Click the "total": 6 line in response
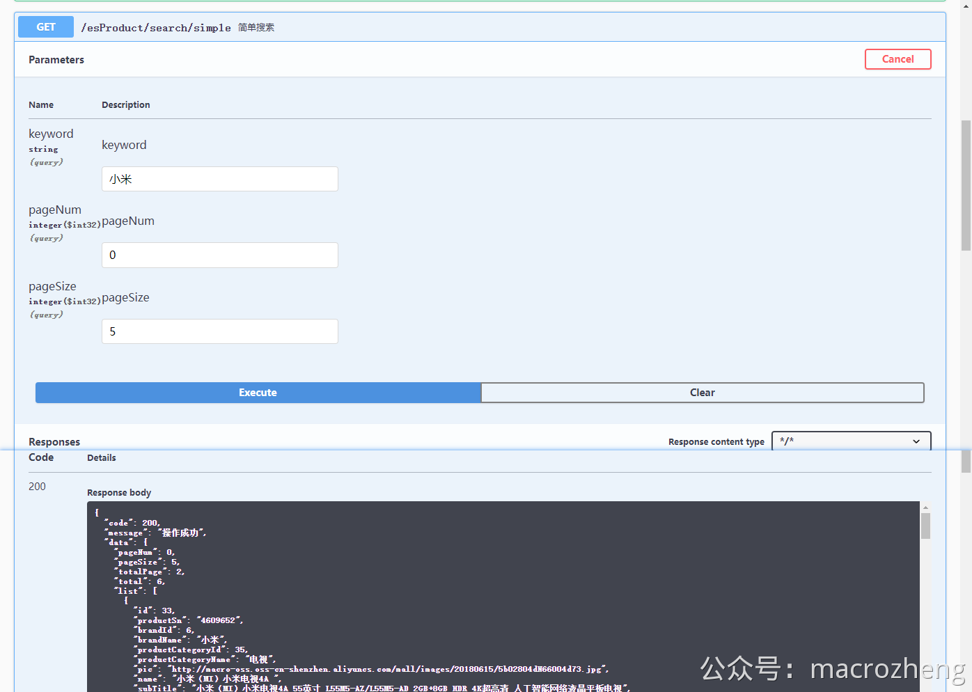 [139, 581]
